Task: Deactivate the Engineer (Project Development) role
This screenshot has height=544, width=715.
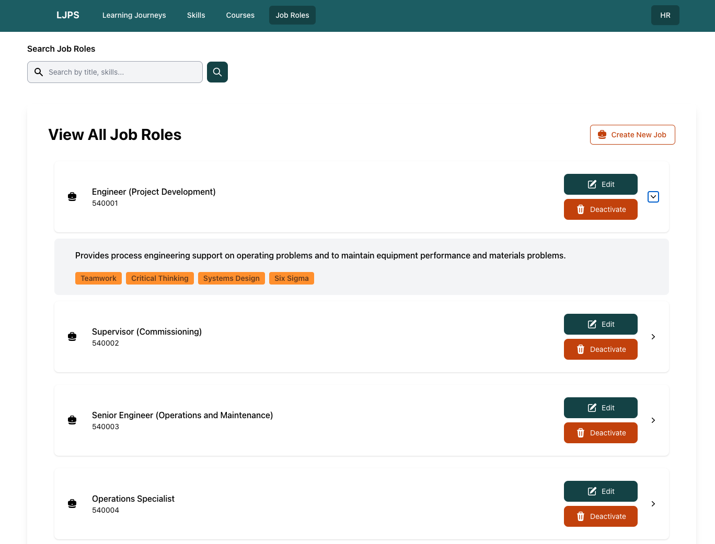Action: [x=601, y=209]
